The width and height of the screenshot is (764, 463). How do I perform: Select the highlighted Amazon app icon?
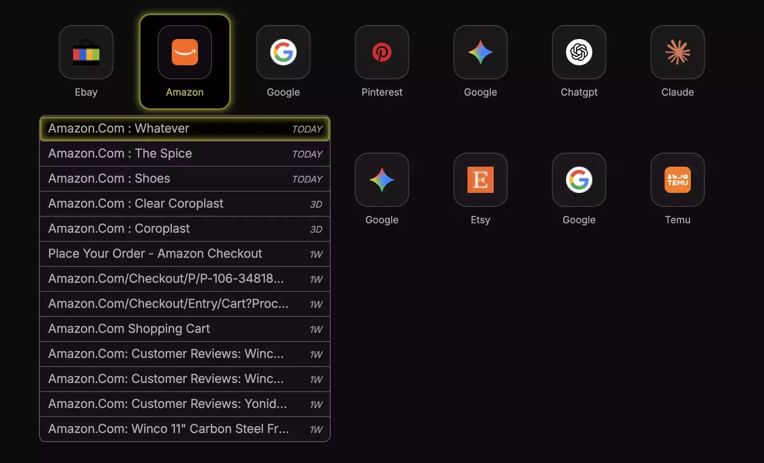pos(185,52)
